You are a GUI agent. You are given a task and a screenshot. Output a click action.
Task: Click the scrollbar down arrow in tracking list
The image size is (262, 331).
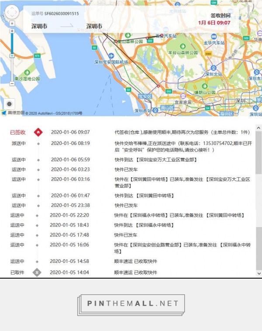click(259, 273)
